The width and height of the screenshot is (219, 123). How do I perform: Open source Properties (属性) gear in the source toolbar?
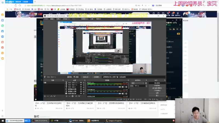70,77
